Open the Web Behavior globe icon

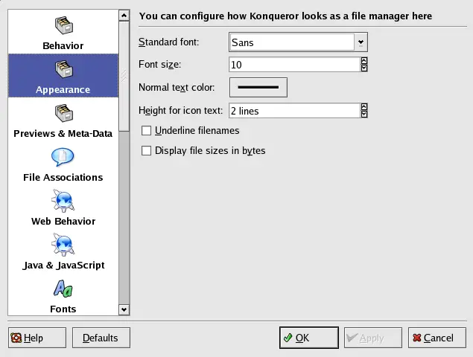(x=63, y=201)
